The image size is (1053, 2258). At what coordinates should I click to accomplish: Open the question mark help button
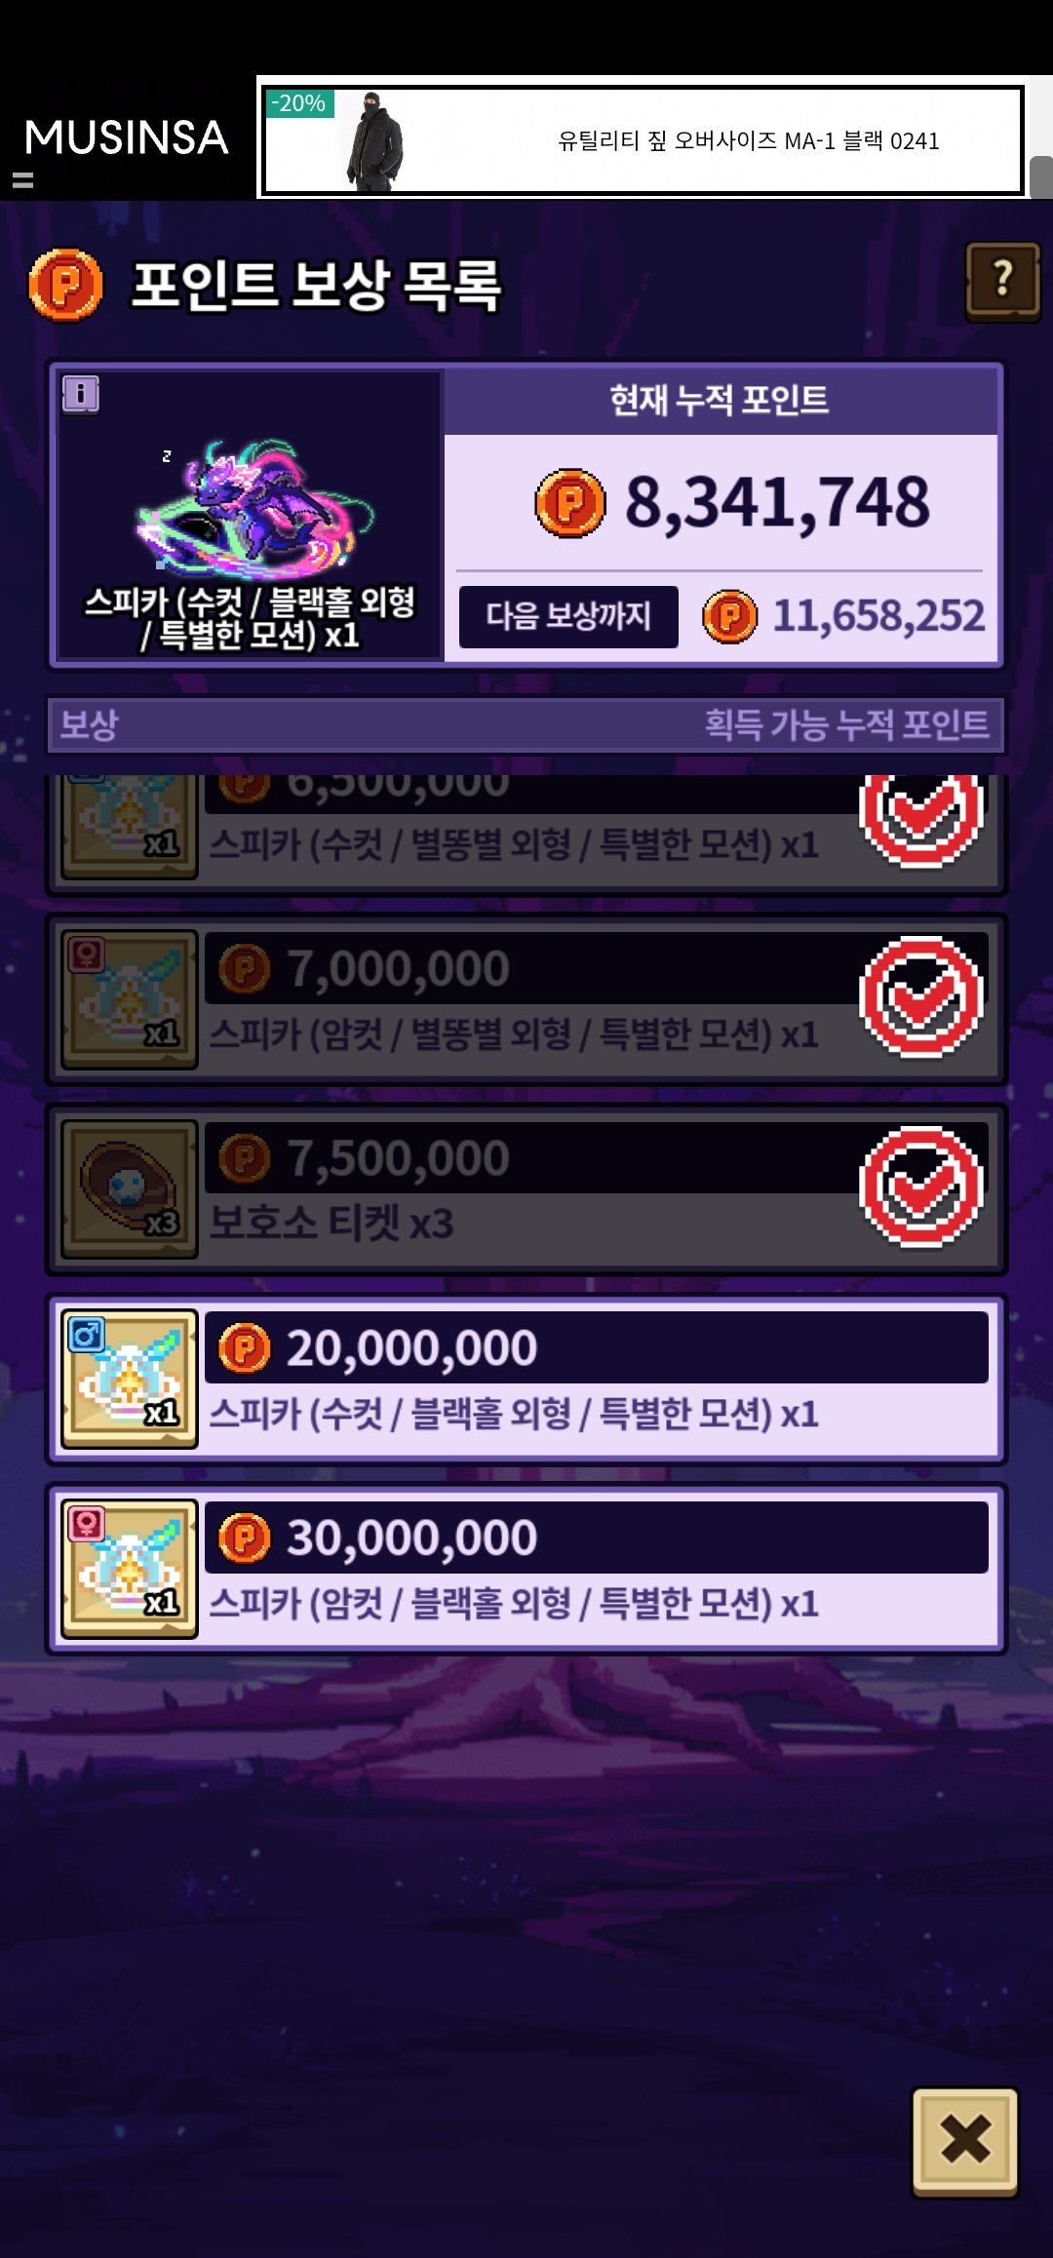(1002, 282)
